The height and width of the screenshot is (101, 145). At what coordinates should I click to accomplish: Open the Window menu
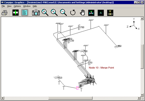[x=27, y=6]
